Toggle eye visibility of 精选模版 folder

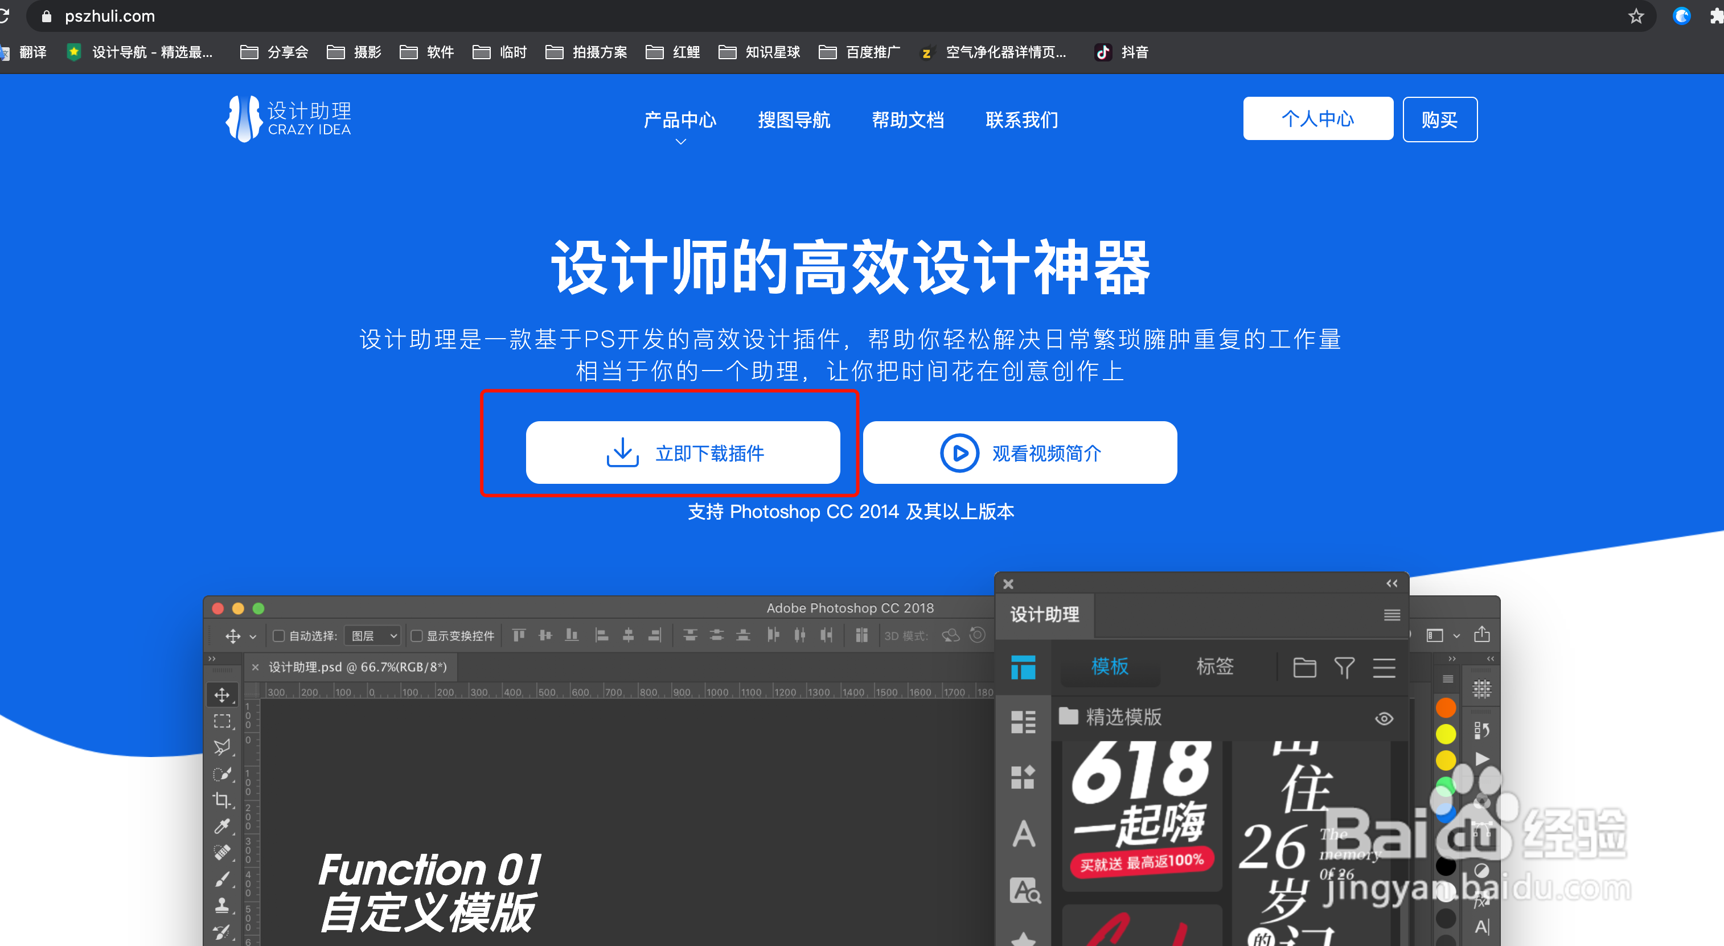tap(1384, 718)
